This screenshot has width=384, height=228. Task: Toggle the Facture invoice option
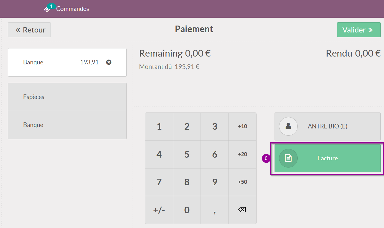click(x=327, y=158)
